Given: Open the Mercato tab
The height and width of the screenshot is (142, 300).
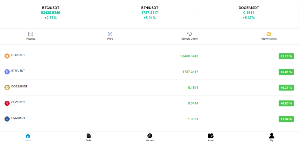Looking at the screenshot, I should (x=150, y=137).
